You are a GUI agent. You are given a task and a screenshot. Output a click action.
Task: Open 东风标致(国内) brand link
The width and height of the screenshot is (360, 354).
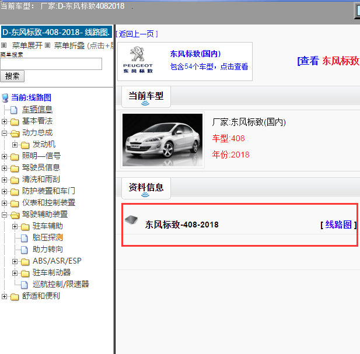point(195,54)
